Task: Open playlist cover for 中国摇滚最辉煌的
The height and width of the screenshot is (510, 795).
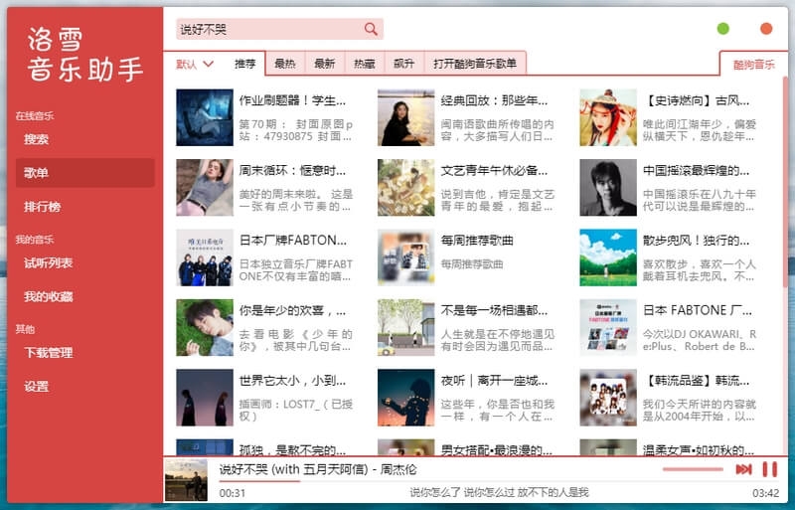Action: tap(608, 187)
